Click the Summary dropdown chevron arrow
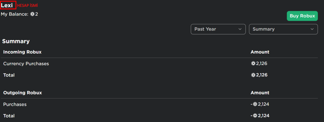The width and height of the screenshot is (324, 122). click(312, 29)
